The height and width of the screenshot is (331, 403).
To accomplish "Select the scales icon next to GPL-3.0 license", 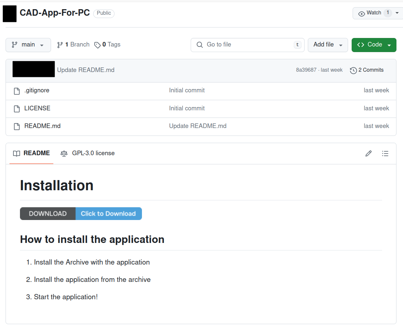I will click(64, 153).
